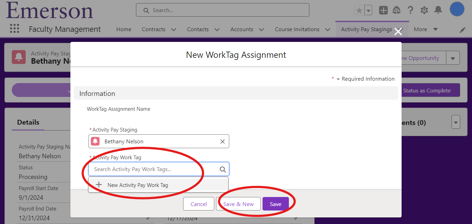Expand the Accounts tab chevron
472x224 pixels.
click(261, 29)
